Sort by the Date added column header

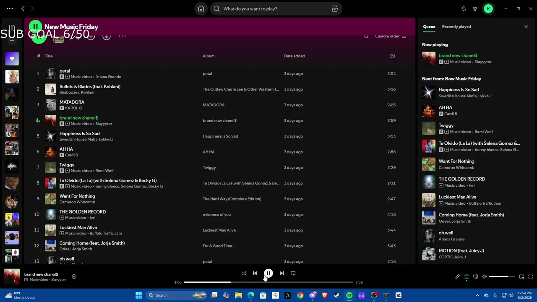tap(295, 56)
